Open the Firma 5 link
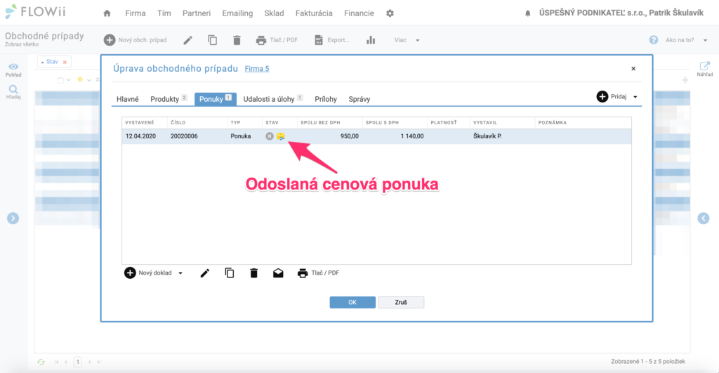The image size is (719, 373). click(257, 69)
